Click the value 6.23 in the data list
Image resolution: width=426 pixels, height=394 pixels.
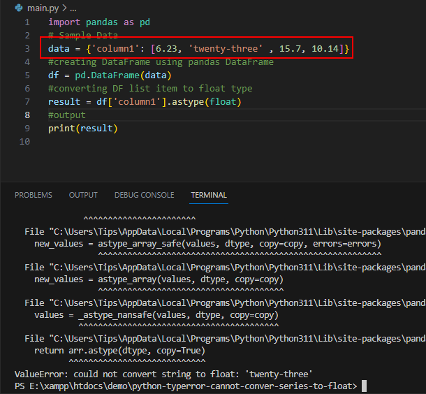coord(166,49)
